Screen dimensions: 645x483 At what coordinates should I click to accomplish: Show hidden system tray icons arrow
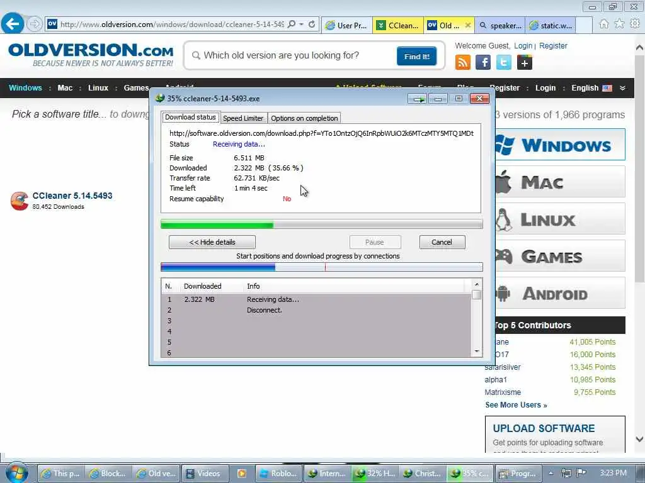551,473
